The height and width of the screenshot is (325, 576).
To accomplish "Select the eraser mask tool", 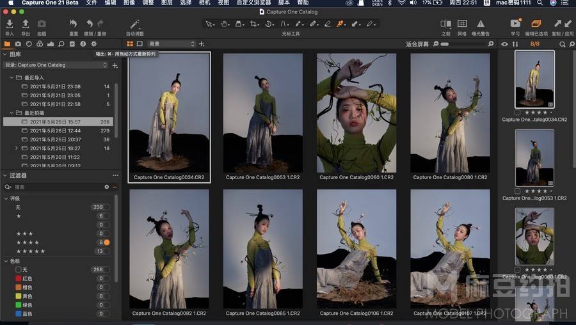I will (327, 24).
